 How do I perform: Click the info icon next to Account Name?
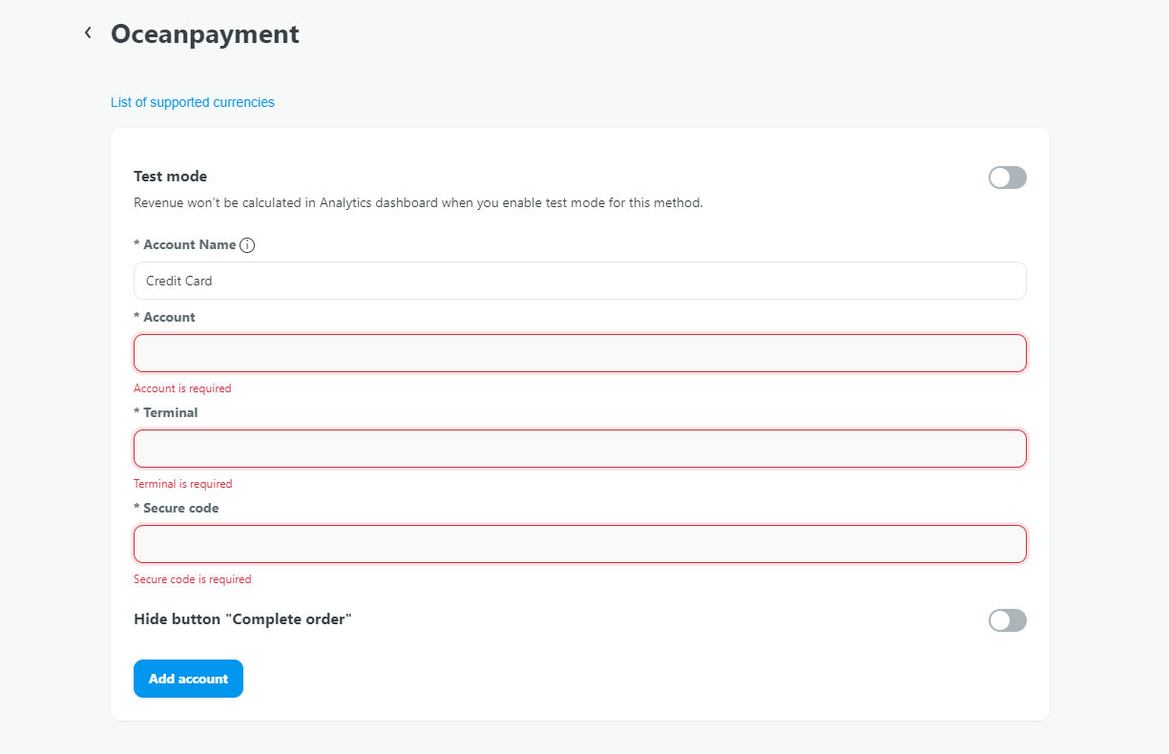point(247,245)
